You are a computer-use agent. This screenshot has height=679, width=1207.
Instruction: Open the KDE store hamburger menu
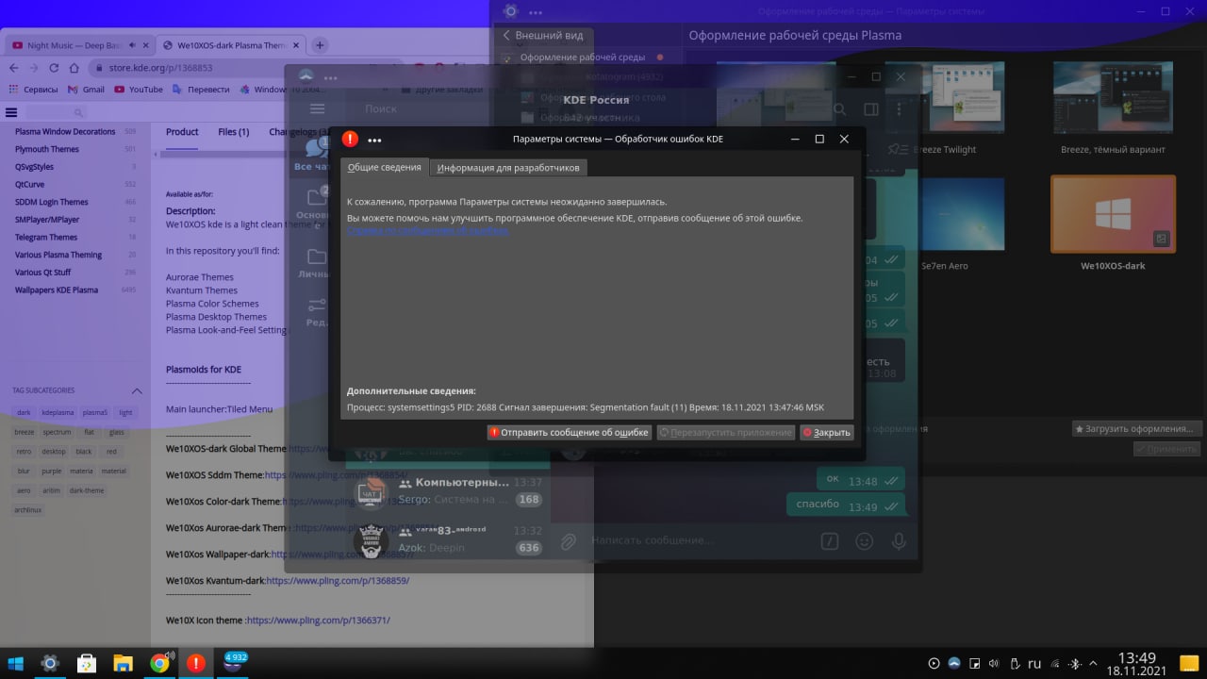[11, 112]
